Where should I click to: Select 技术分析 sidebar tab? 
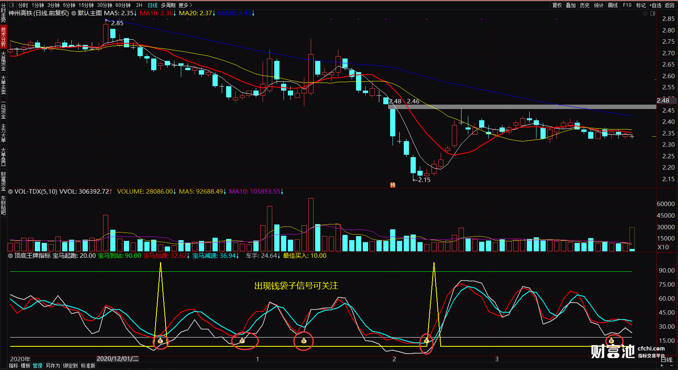[3, 37]
